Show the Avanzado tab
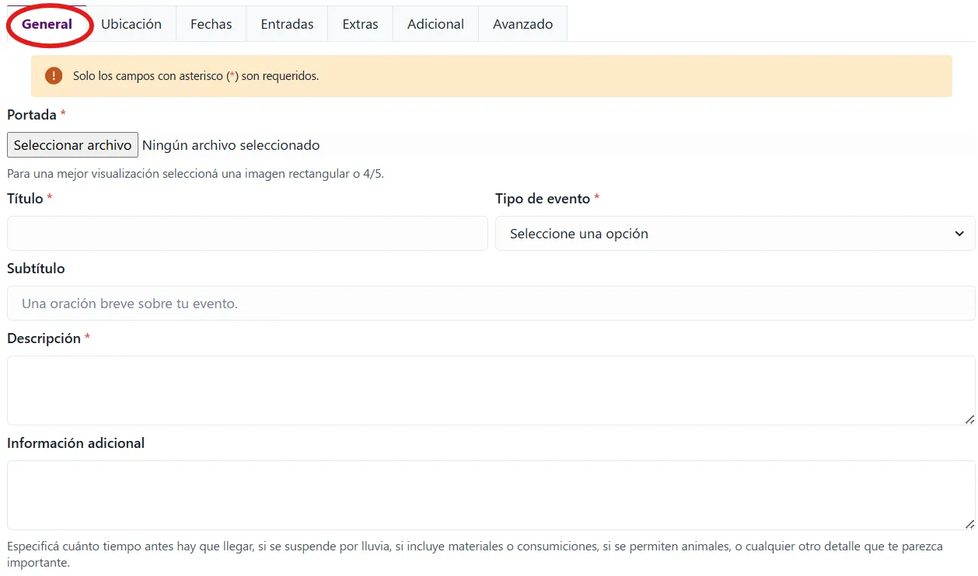This screenshot has height=576, width=978. point(522,24)
